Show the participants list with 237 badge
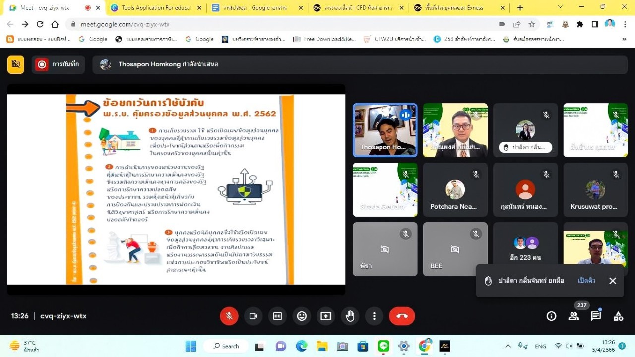The image size is (635, 357). (x=573, y=316)
